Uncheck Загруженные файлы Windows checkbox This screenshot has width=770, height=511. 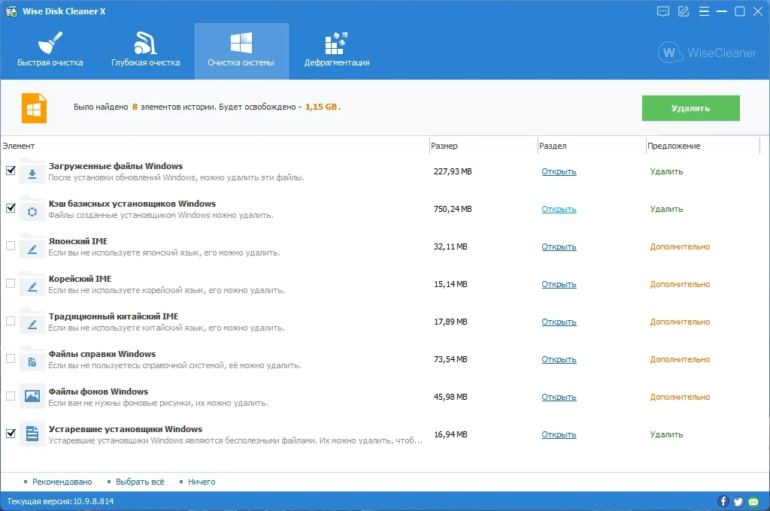[x=11, y=171]
